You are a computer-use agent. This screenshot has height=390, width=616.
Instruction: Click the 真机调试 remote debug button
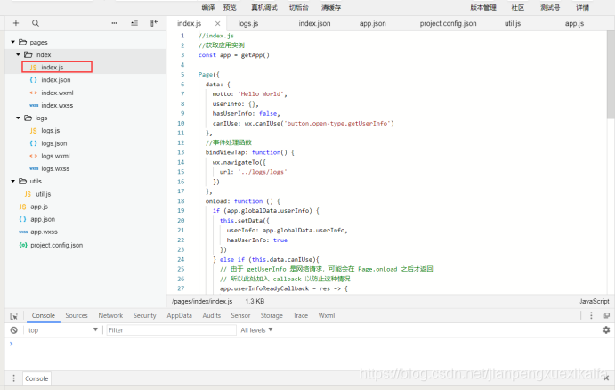(264, 7)
